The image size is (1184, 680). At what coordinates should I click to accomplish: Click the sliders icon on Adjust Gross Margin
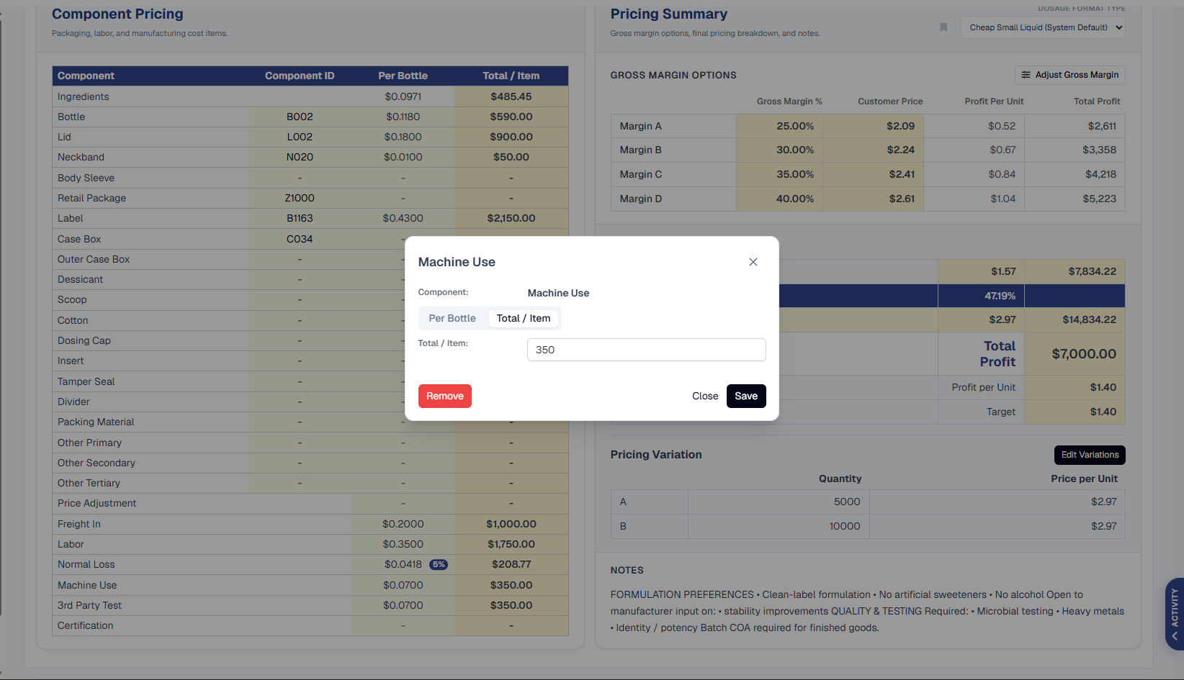click(x=1026, y=75)
